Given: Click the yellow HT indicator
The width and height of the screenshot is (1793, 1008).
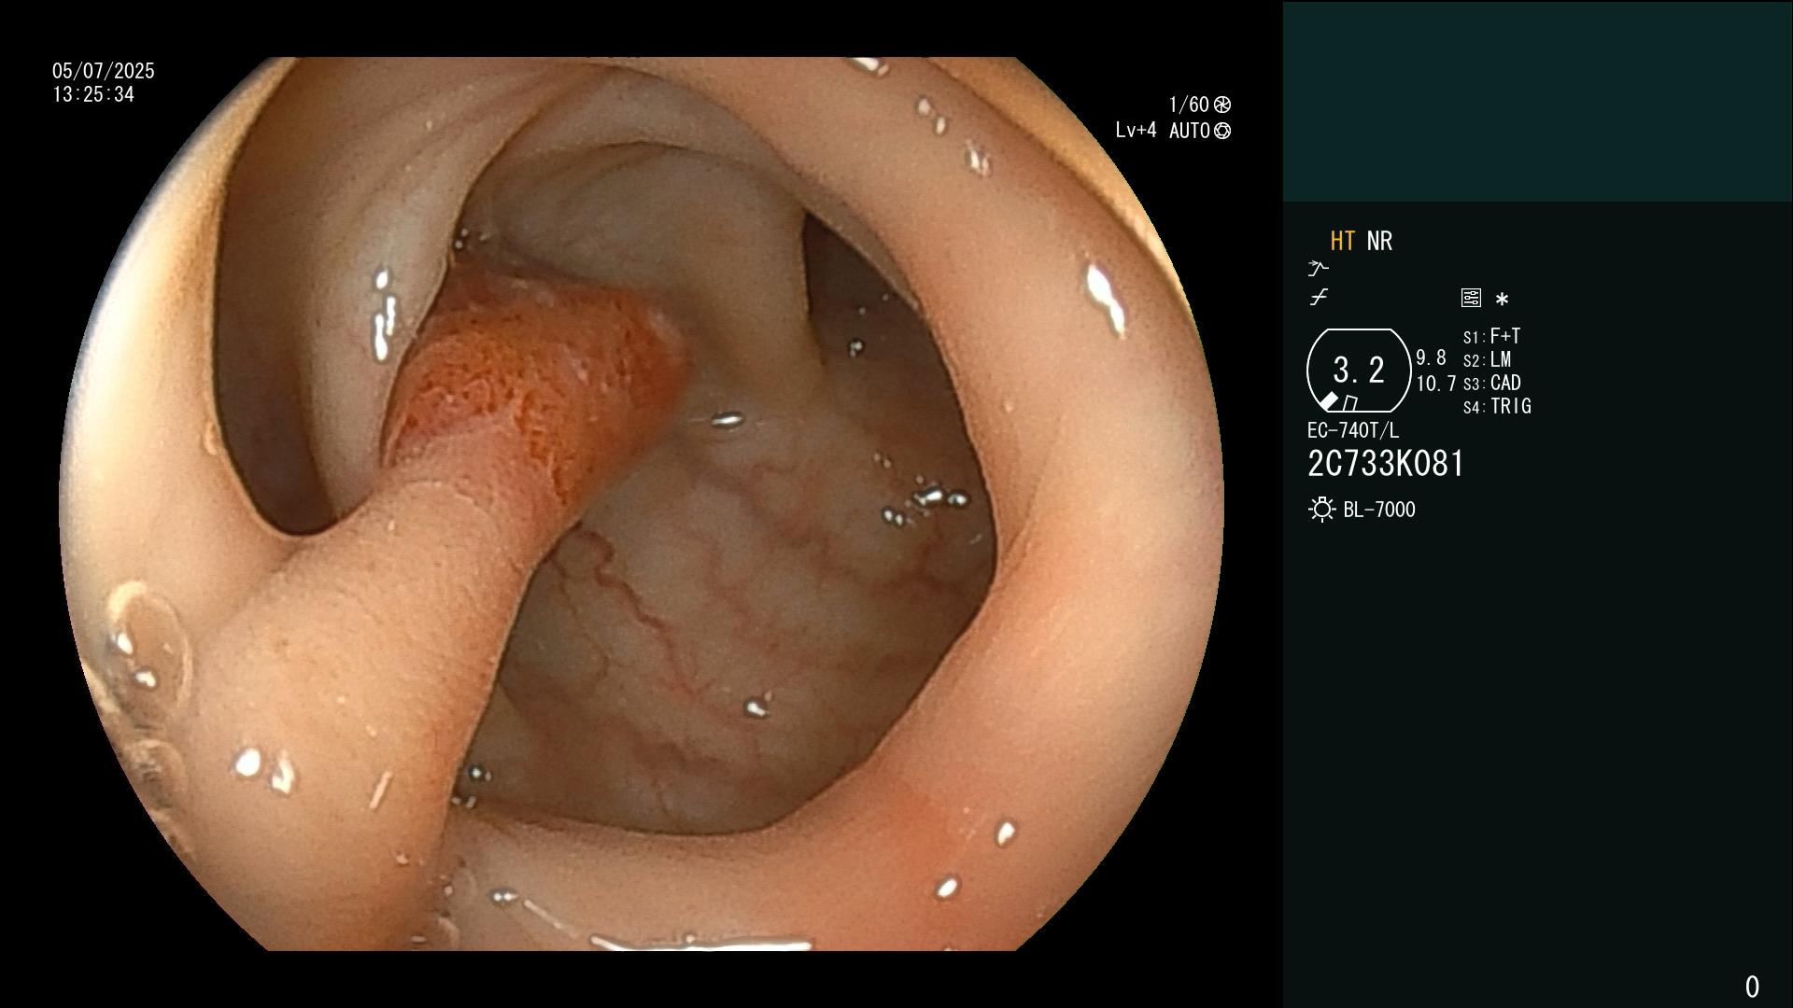Looking at the screenshot, I should point(1342,241).
